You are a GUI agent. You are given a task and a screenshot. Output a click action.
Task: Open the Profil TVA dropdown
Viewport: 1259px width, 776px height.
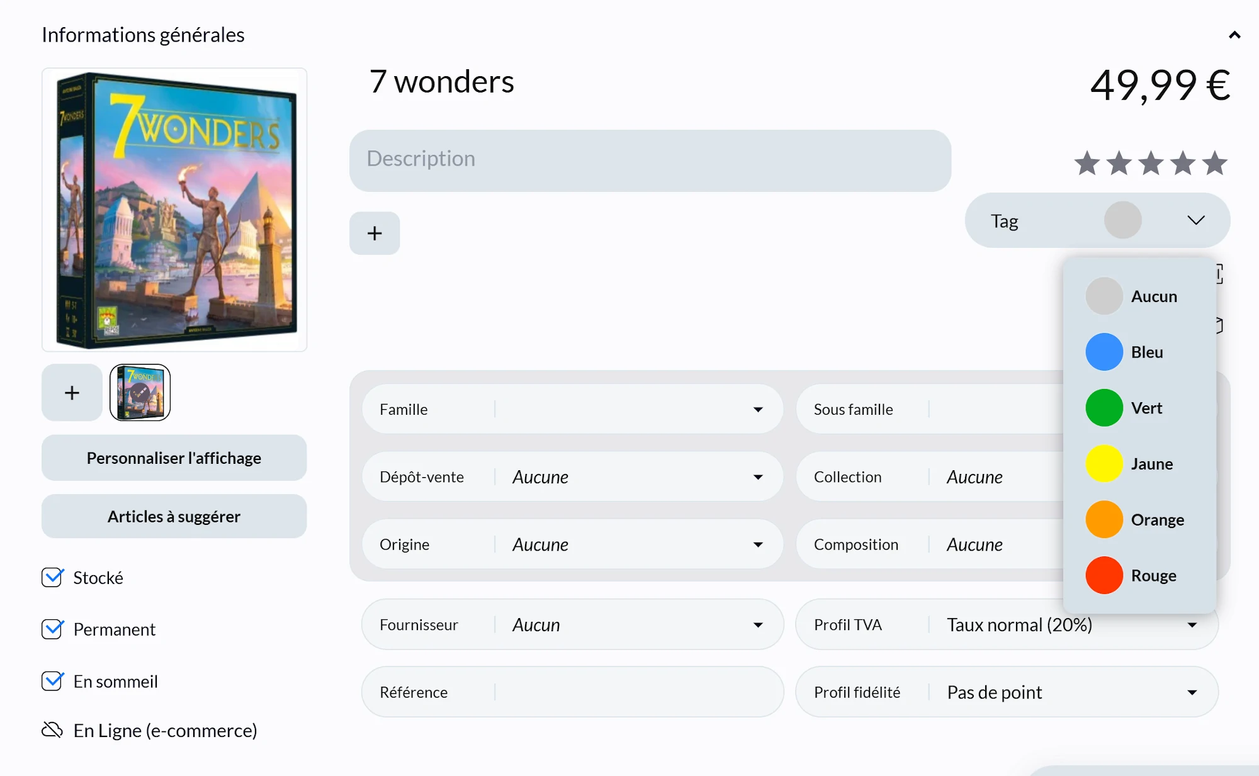pyautogui.click(x=1007, y=625)
